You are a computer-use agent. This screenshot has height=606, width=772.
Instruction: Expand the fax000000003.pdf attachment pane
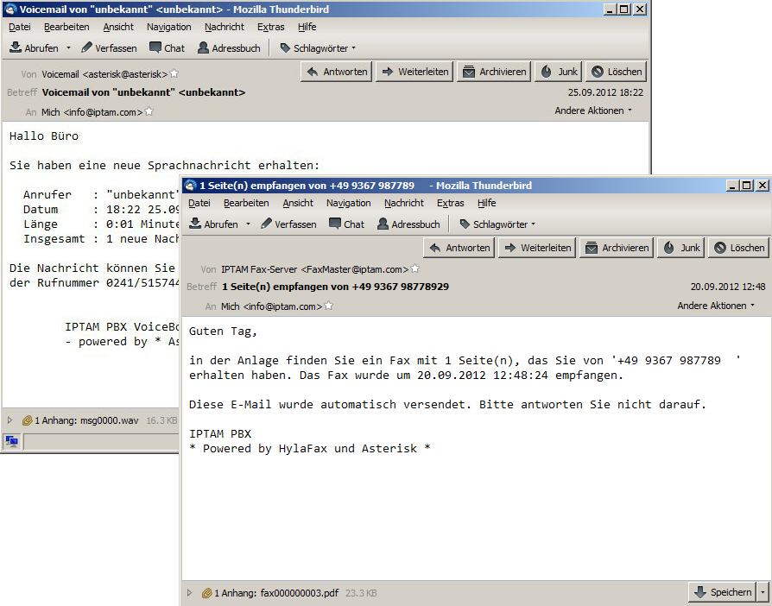pos(190,594)
